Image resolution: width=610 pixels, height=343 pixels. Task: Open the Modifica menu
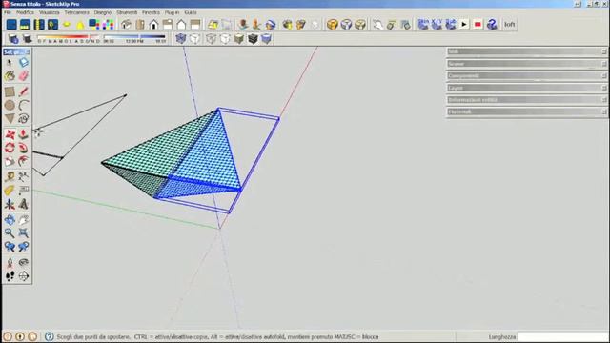click(26, 12)
